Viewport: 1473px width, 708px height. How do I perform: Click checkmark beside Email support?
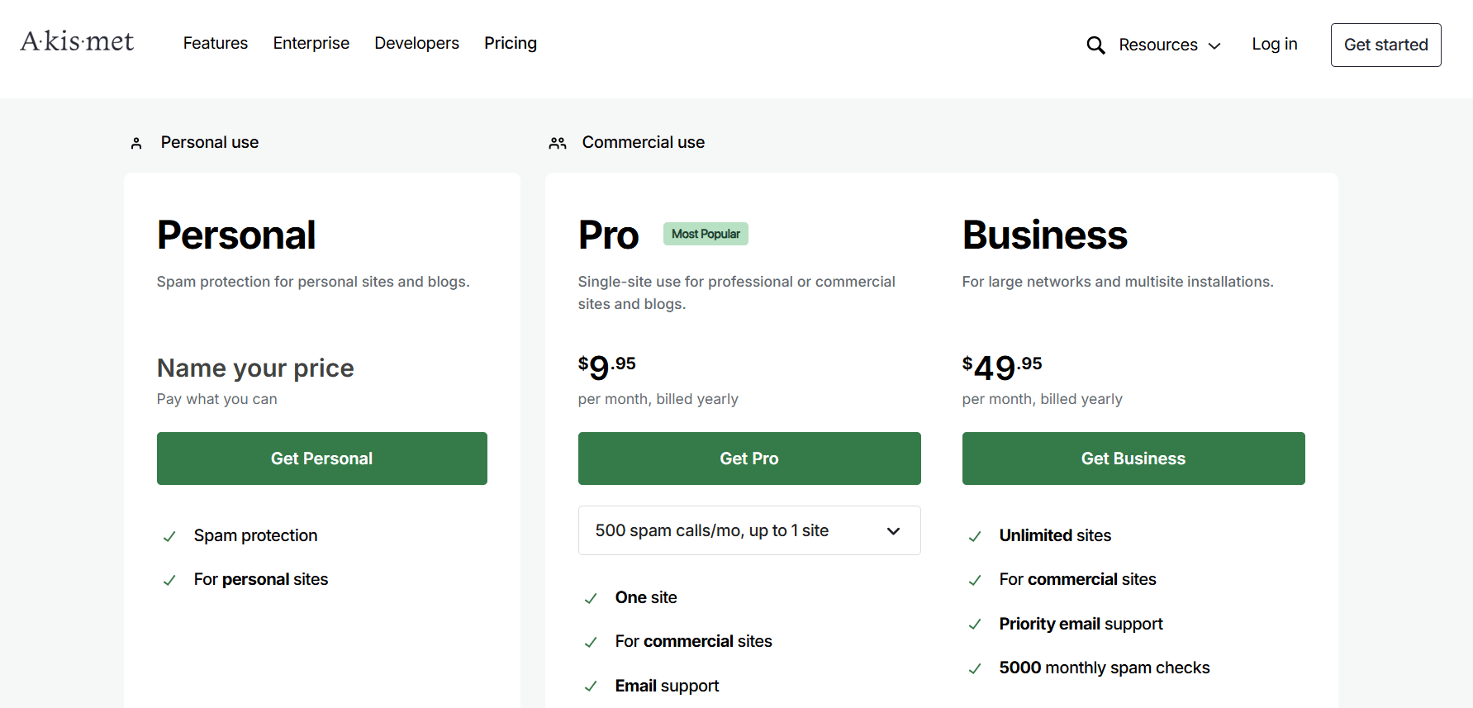[x=591, y=687]
